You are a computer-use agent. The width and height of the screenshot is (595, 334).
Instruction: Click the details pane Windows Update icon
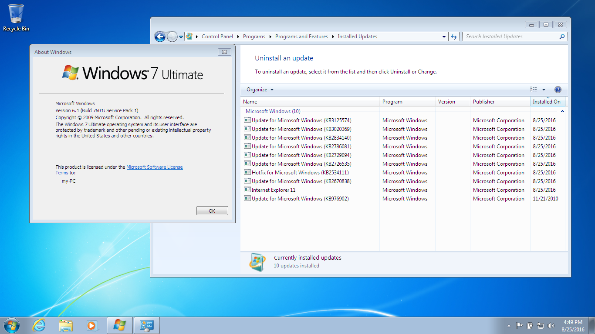257,262
